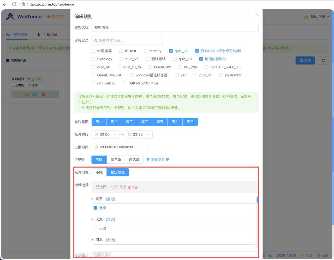Check the temcity checkbox

click(x=146, y=51)
